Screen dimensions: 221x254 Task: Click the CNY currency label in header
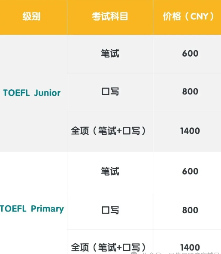click(199, 16)
